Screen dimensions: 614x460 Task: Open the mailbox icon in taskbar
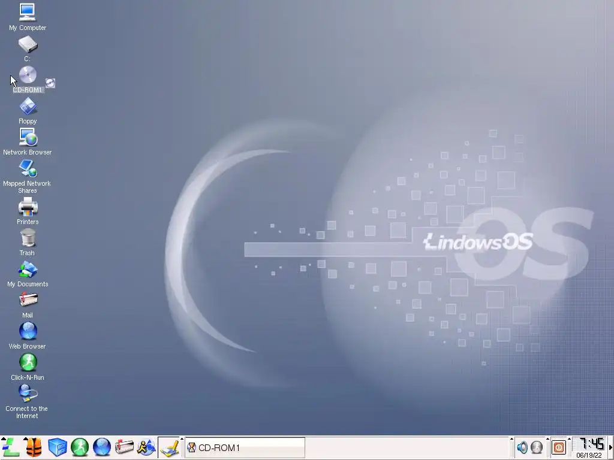pos(124,447)
